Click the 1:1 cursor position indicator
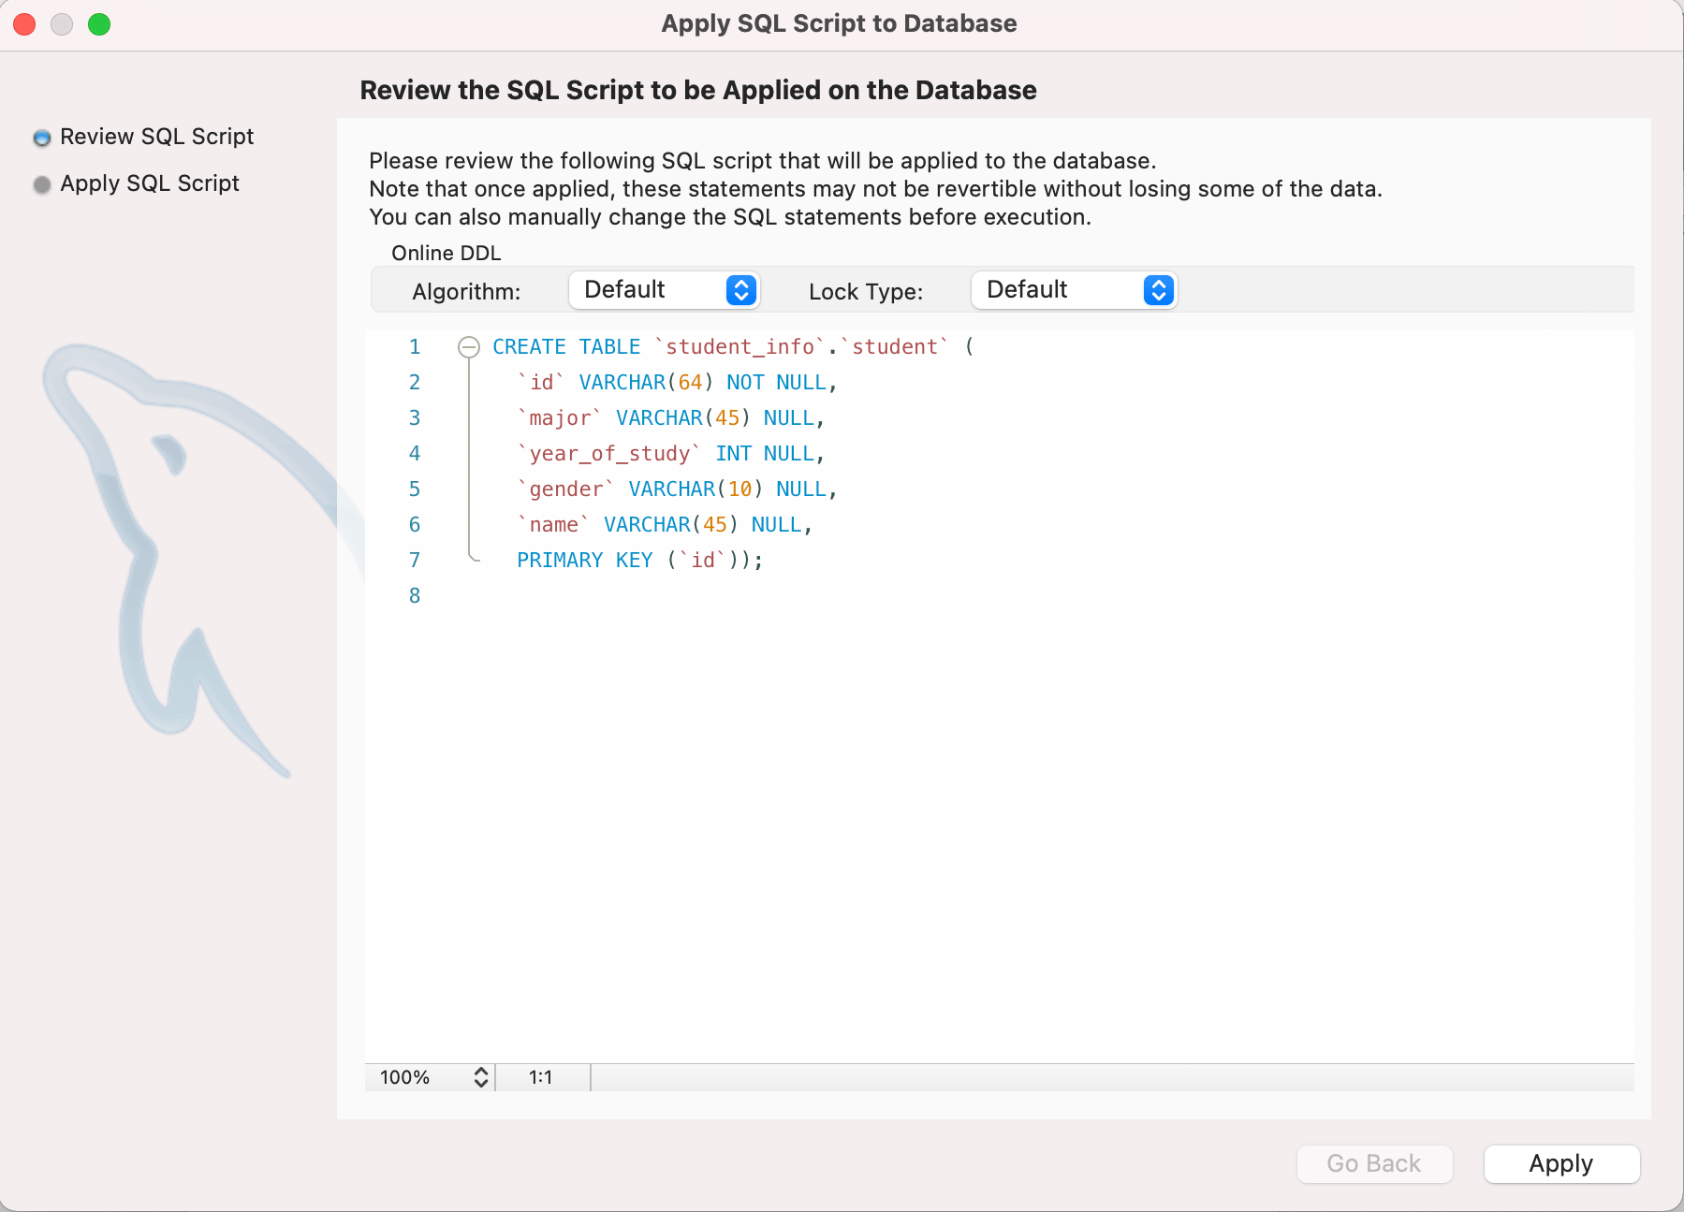Image resolution: width=1684 pixels, height=1212 pixels. point(541,1077)
